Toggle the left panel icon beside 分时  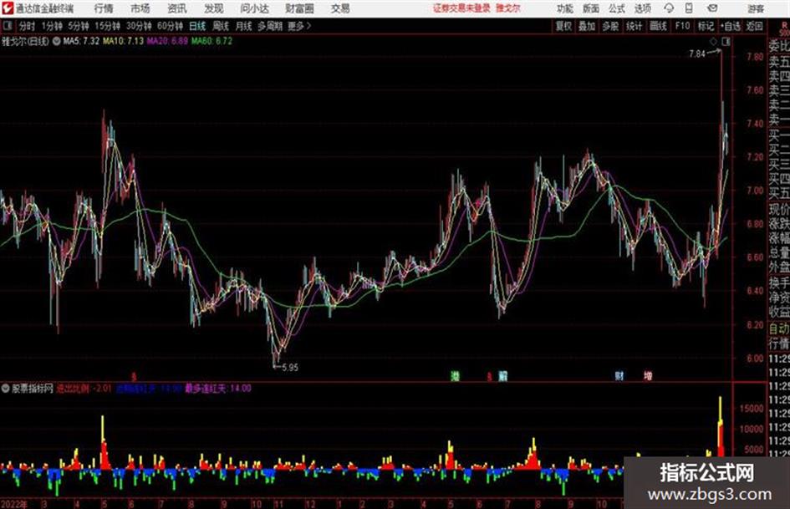[7, 26]
